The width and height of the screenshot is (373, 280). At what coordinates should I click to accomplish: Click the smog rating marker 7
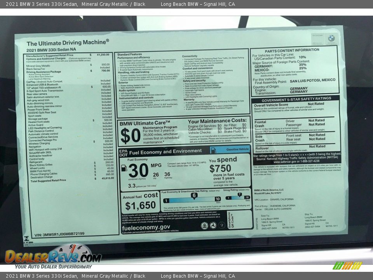tap(240, 195)
